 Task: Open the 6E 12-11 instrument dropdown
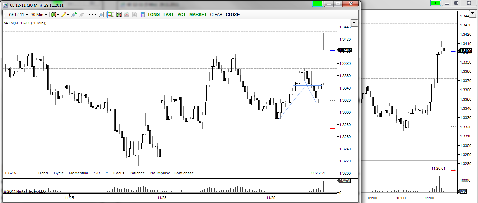(19, 15)
